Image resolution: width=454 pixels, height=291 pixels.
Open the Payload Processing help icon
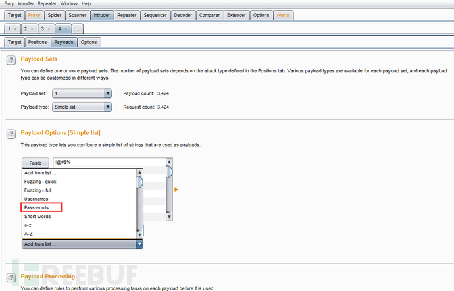(x=11, y=278)
